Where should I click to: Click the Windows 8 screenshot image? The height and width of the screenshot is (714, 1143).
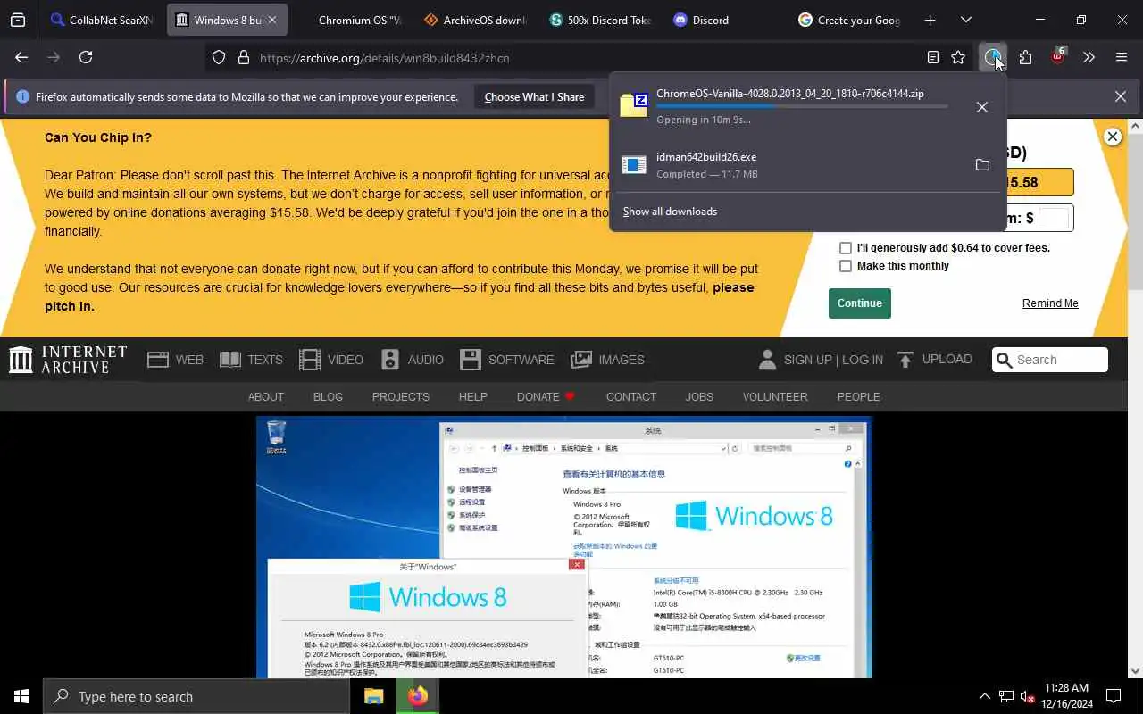click(x=563, y=547)
